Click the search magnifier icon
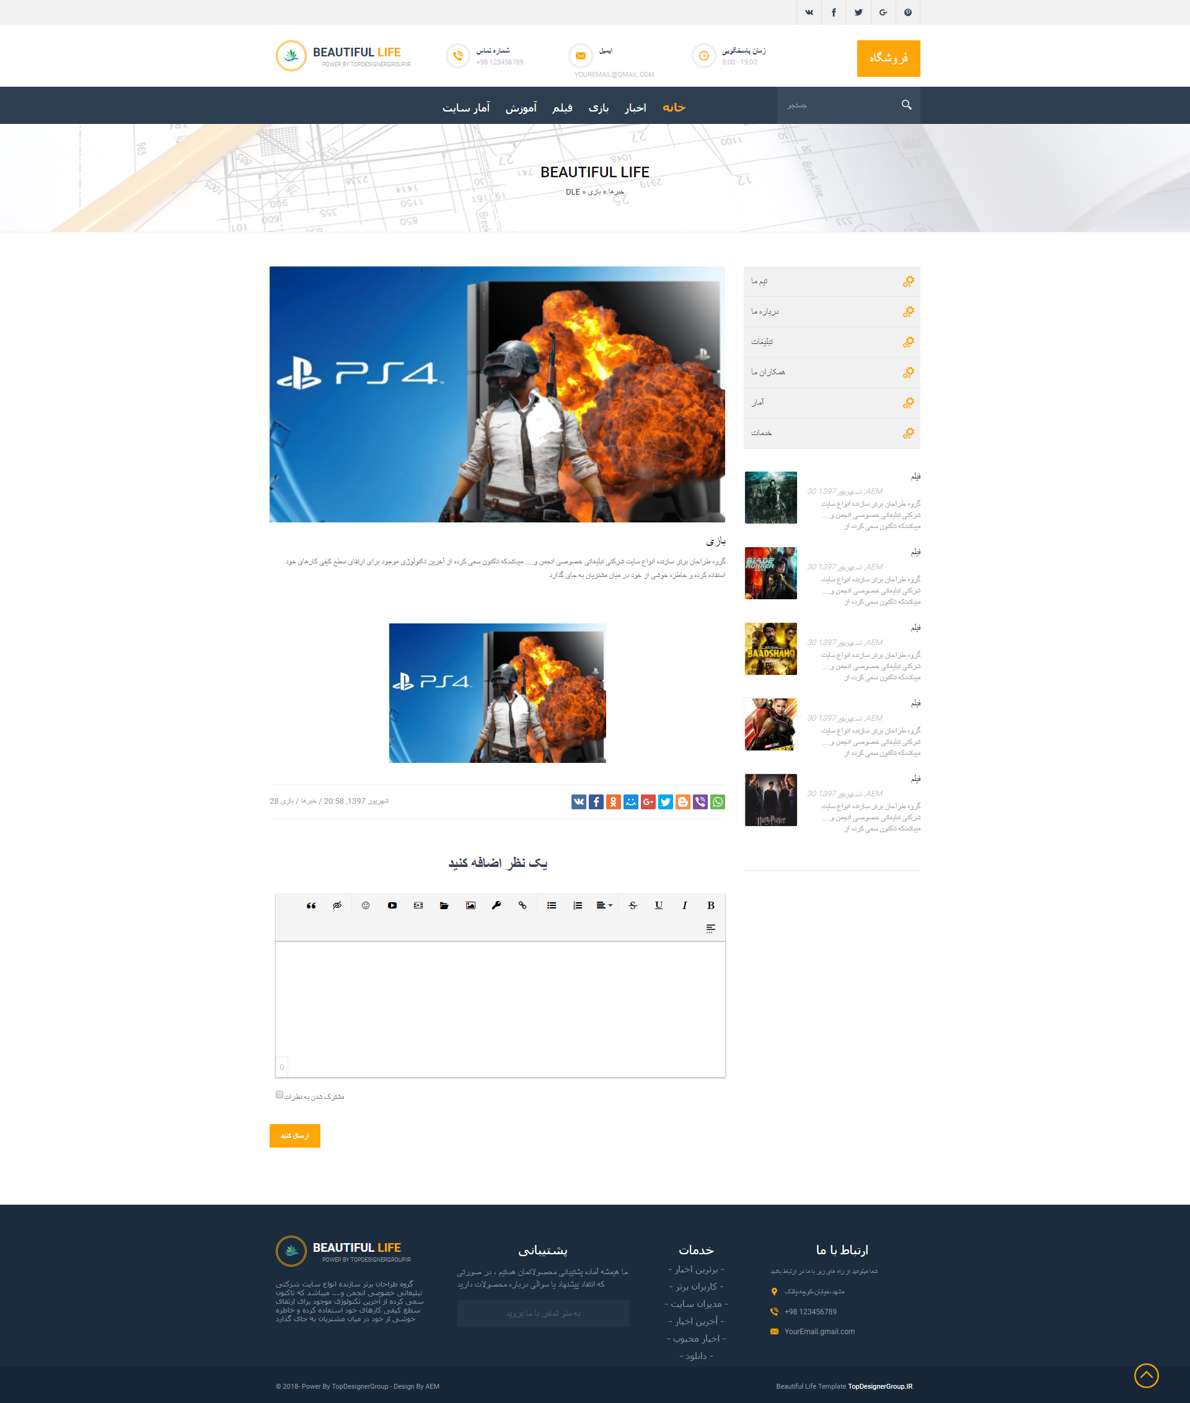The image size is (1190, 1403). pyautogui.click(x=906, y=105)
